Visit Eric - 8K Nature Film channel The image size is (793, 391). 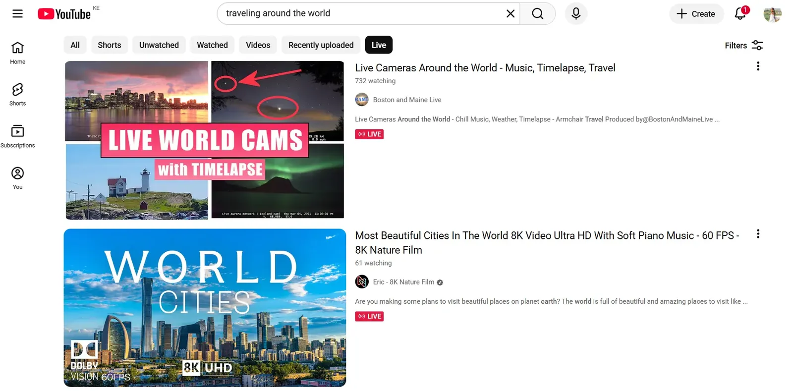pyautogui.click(x=403, y=282)
